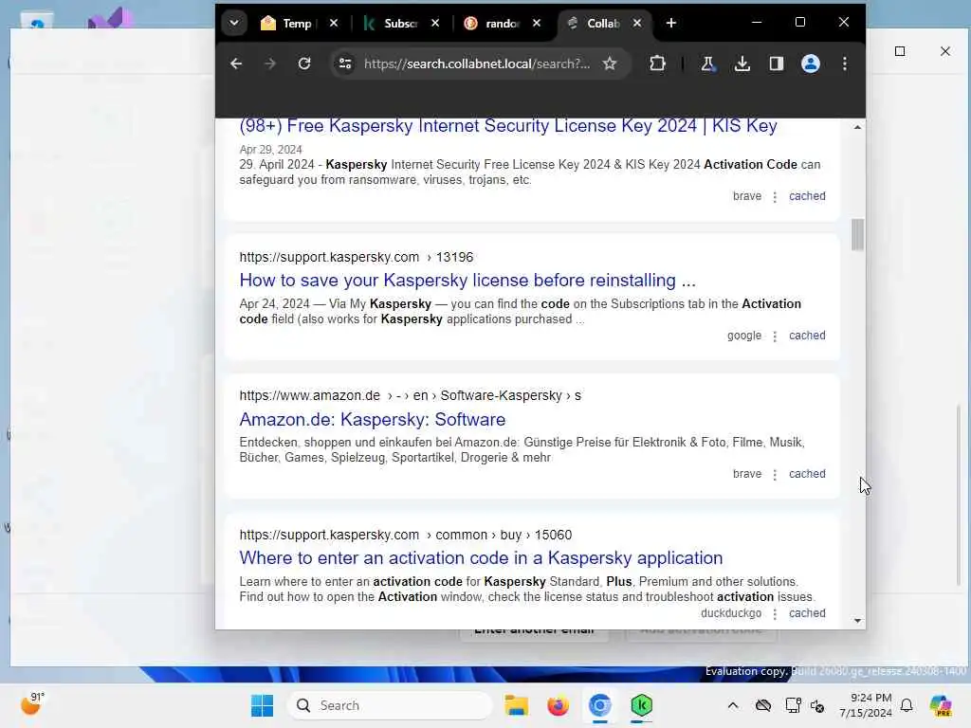Open How to save your Kaspersky license link
Image resolution: width=971 pixels, height=728 pixels.
[467, 280]
